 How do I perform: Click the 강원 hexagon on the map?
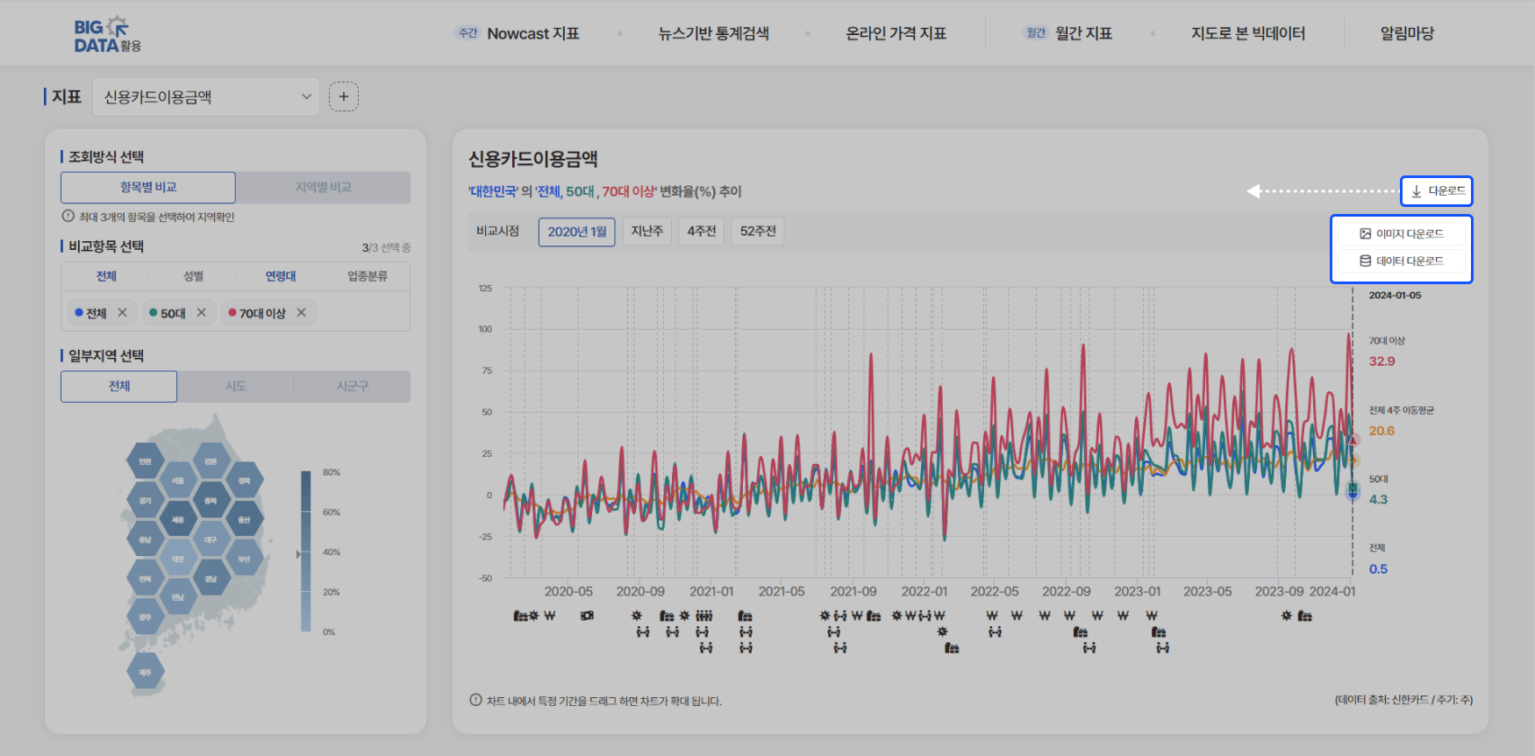point(211,461)
